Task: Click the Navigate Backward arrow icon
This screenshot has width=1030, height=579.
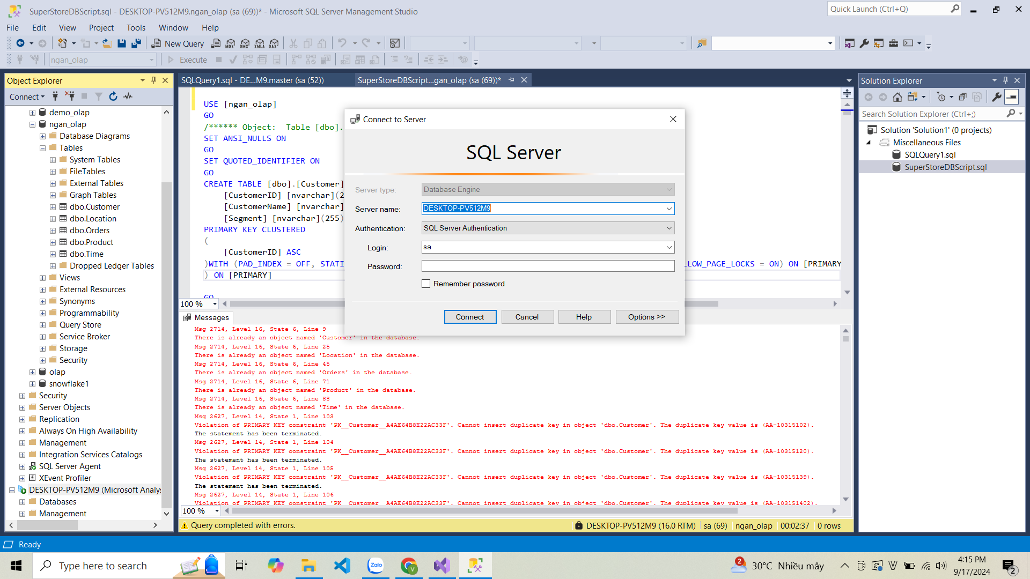Action: coord(20,43)
